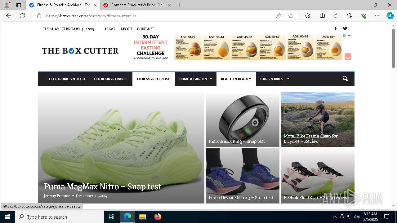Viewport: 397px width, 223px height.
Task: Open the Health & Beauty category
Action: [236, 79]
